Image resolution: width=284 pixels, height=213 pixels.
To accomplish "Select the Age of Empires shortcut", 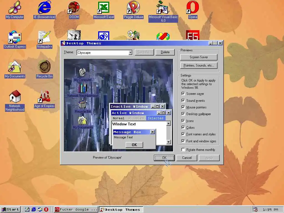I will click(44, 99).
